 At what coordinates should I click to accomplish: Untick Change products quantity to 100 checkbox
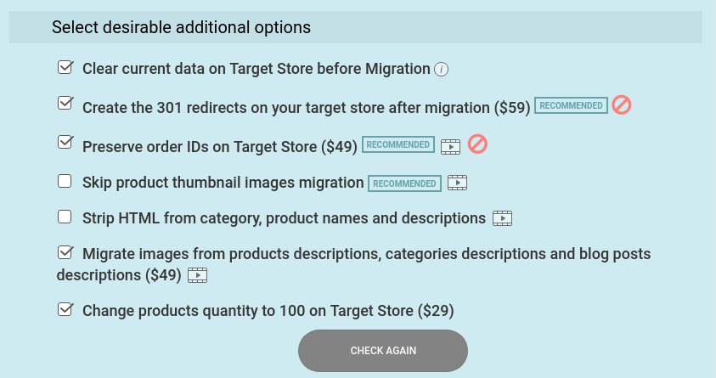coord(65,309)
